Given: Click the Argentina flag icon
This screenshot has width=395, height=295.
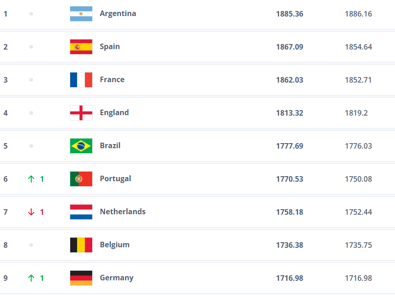Looking at the screenshot, I should 81,14.
